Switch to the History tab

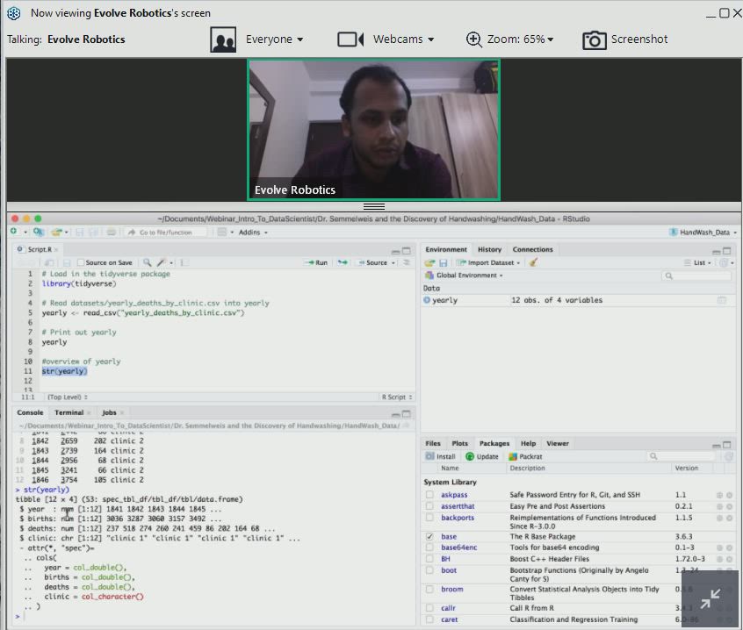point(489,249)
